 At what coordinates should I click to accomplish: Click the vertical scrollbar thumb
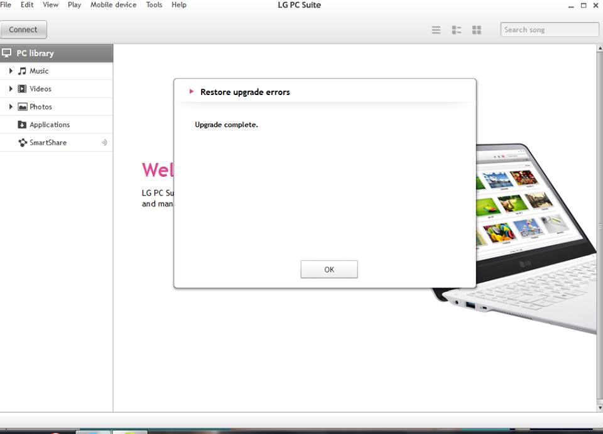coord(600,226)
